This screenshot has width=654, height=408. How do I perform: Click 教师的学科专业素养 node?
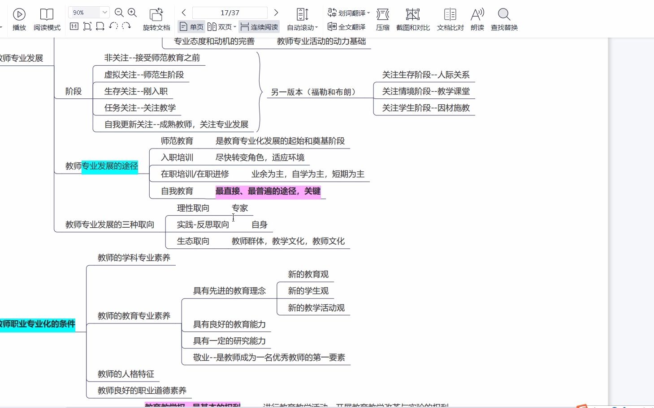[134, 258]
